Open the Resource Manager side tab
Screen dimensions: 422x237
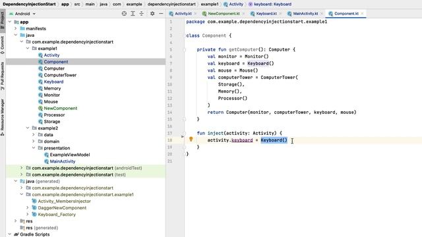pyautogui.click(x=3, y=117)
